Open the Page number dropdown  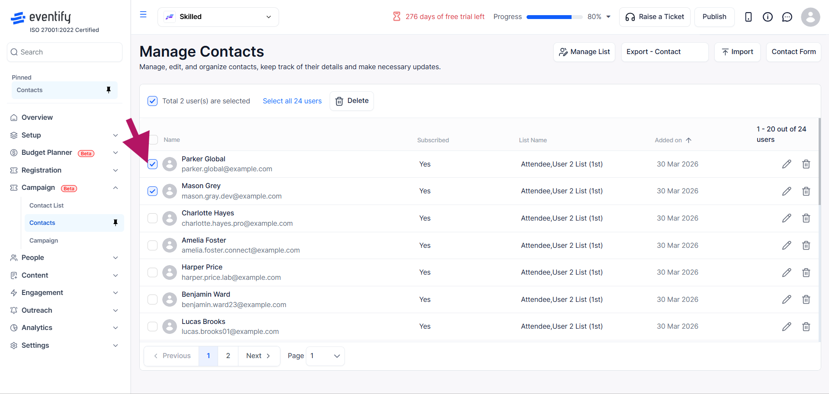pyautogui.click(x=325, y=356)
